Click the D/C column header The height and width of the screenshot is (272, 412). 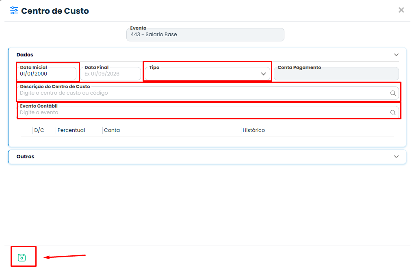(39, 130)
